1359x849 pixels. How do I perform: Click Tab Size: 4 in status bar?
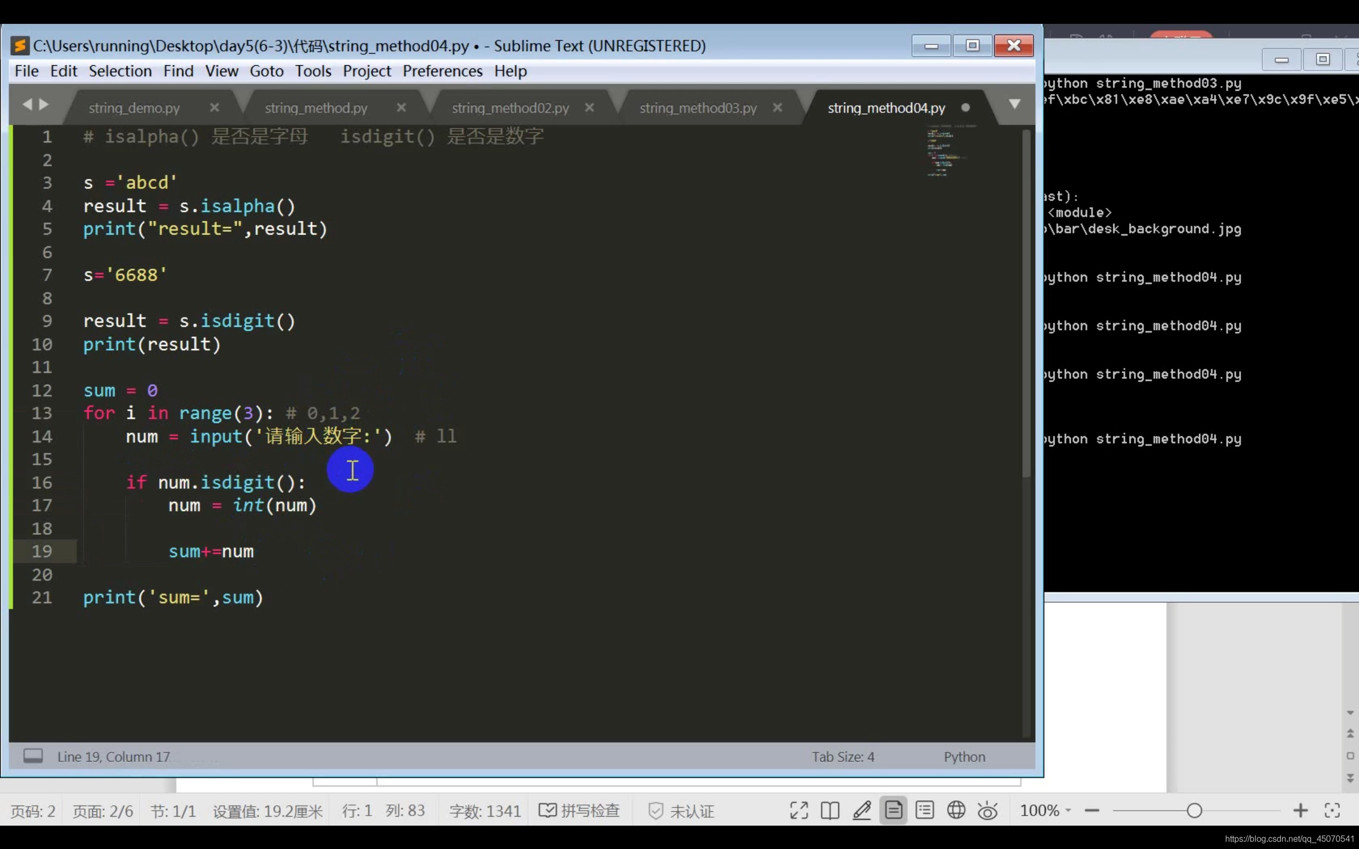842,756
